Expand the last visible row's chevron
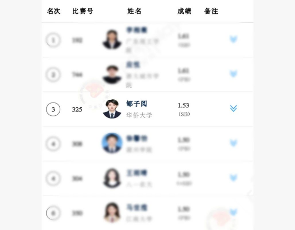 coord(233,212)
